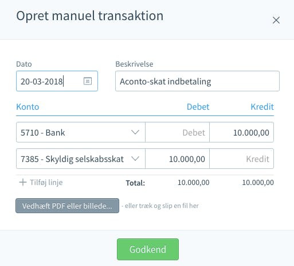Screen dimensions: 294x266
Task: Expand chevron on the 5710 - Bank row
Action: coord(135,132)
